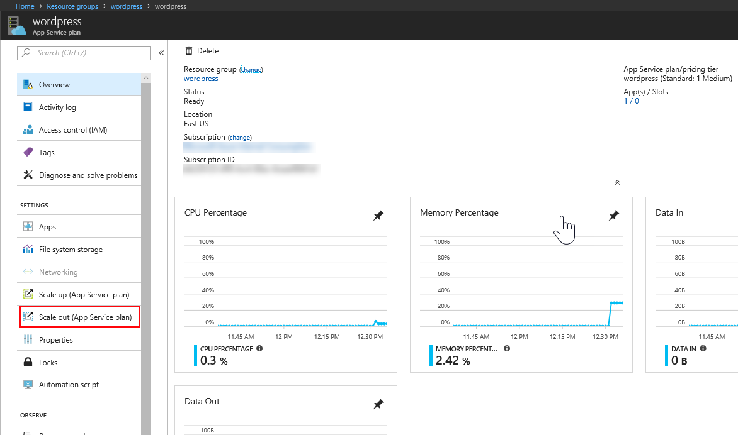Image resolution: width=738 pixels, height=435 pixels.
Task: Click the Search (Ctrl+/) input field
Action: [x=84, y=53]
